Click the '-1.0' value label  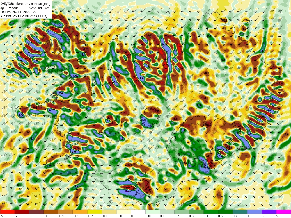[x=24, y=150]
